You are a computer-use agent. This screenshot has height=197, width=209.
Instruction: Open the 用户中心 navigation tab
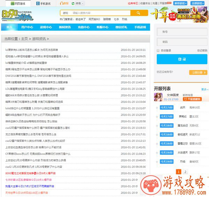coord(27,27)
